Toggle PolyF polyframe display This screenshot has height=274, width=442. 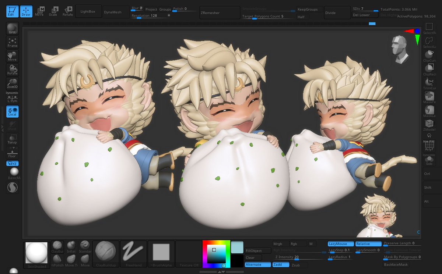(429, 146)
